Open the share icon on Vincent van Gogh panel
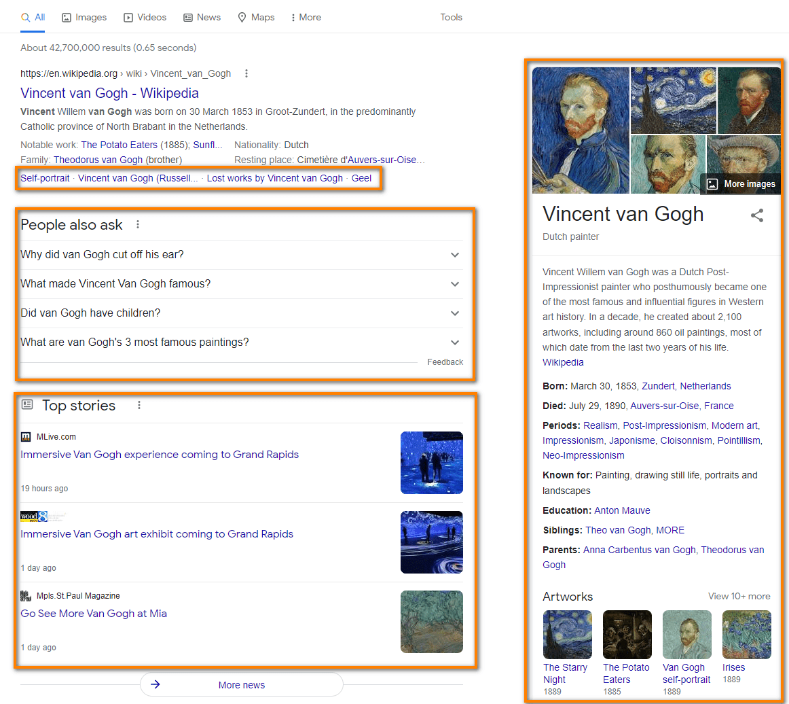The image size is (789, 704). [757, 215]
